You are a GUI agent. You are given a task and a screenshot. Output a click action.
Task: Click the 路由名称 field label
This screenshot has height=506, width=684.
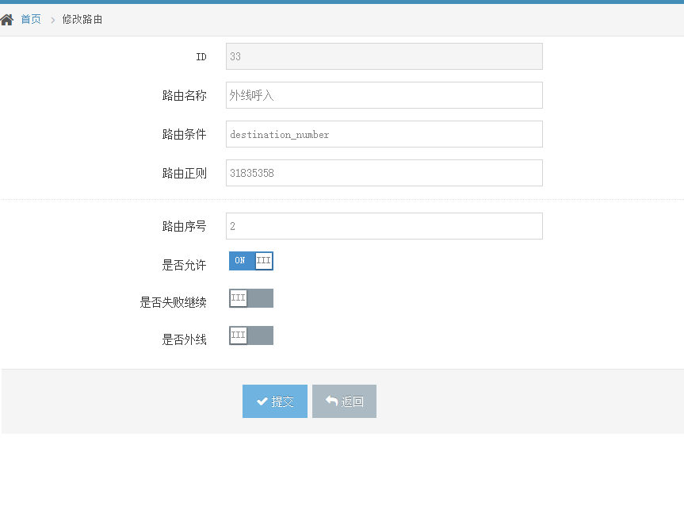(x=184, y=95)
